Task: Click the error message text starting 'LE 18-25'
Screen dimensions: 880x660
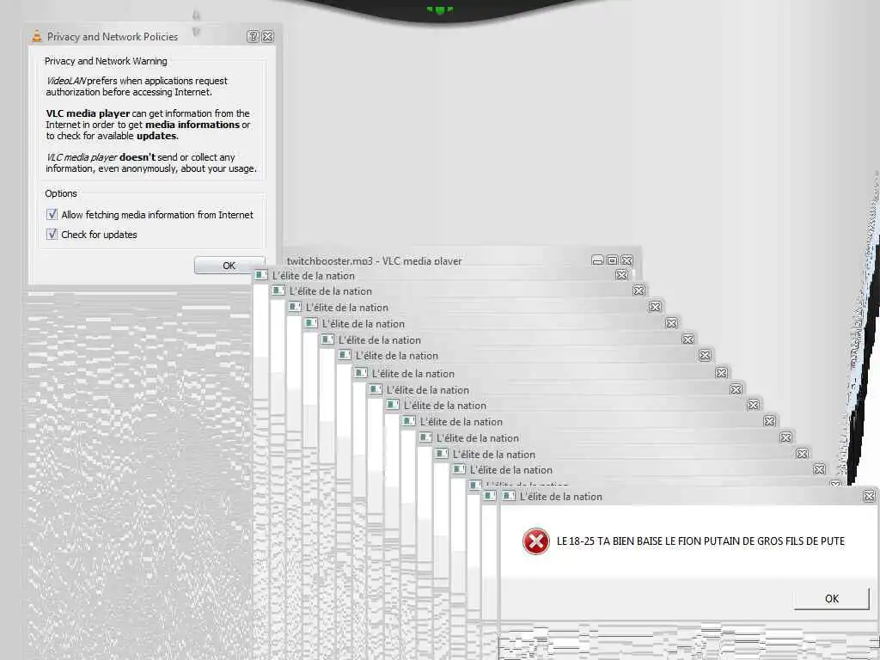Action: pos(700,541)
